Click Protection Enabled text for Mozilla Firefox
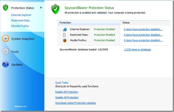The height and width of the screenshot is (112, 174). [x=104, y=41]
